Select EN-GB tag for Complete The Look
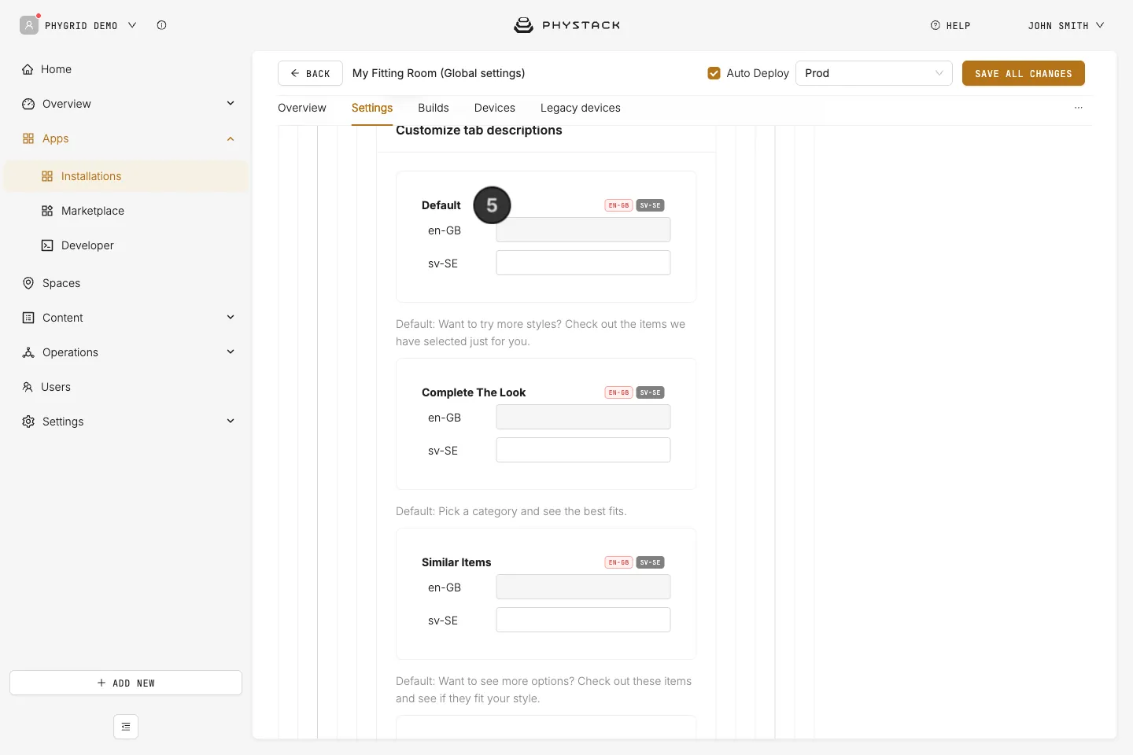Screen dimensions: 1133x755 click(618, 392)
